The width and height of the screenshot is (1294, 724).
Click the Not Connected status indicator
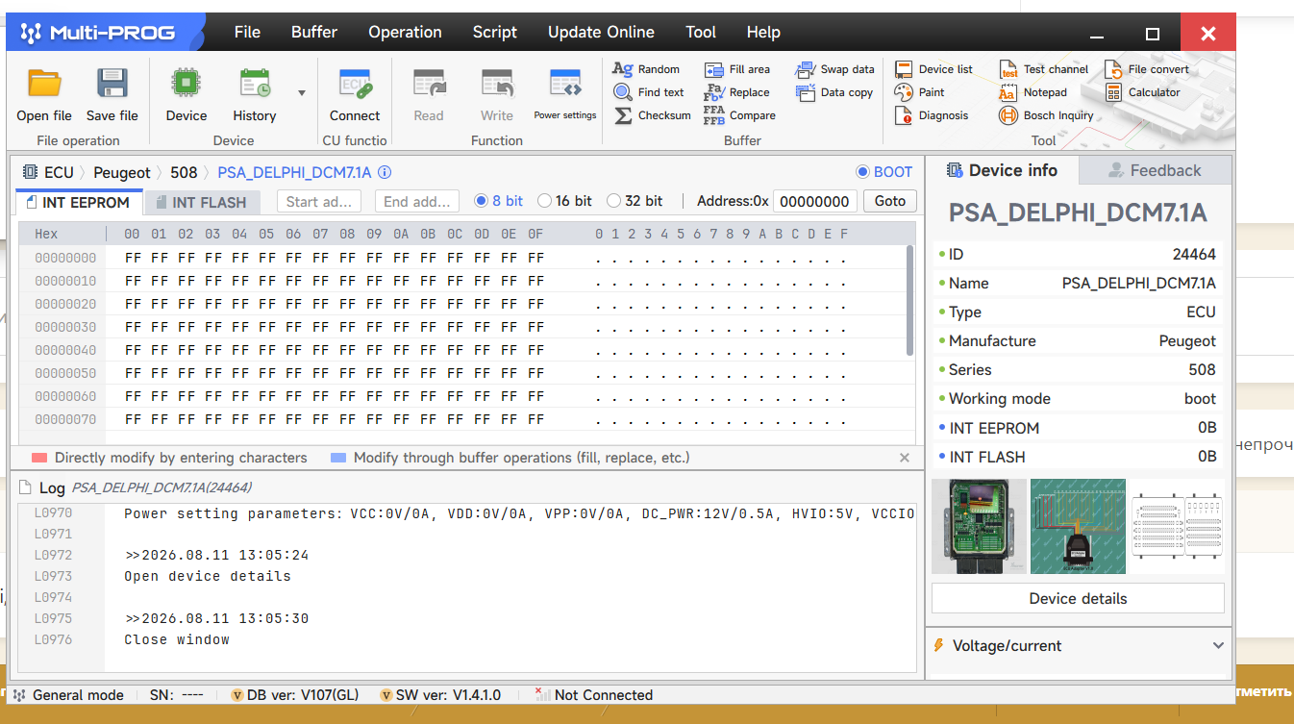[x=593, y=695]
